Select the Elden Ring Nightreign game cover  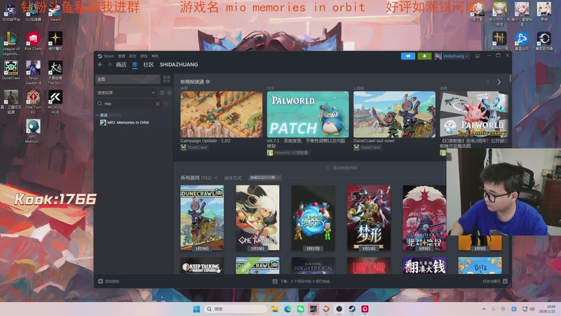coord(313,265)
